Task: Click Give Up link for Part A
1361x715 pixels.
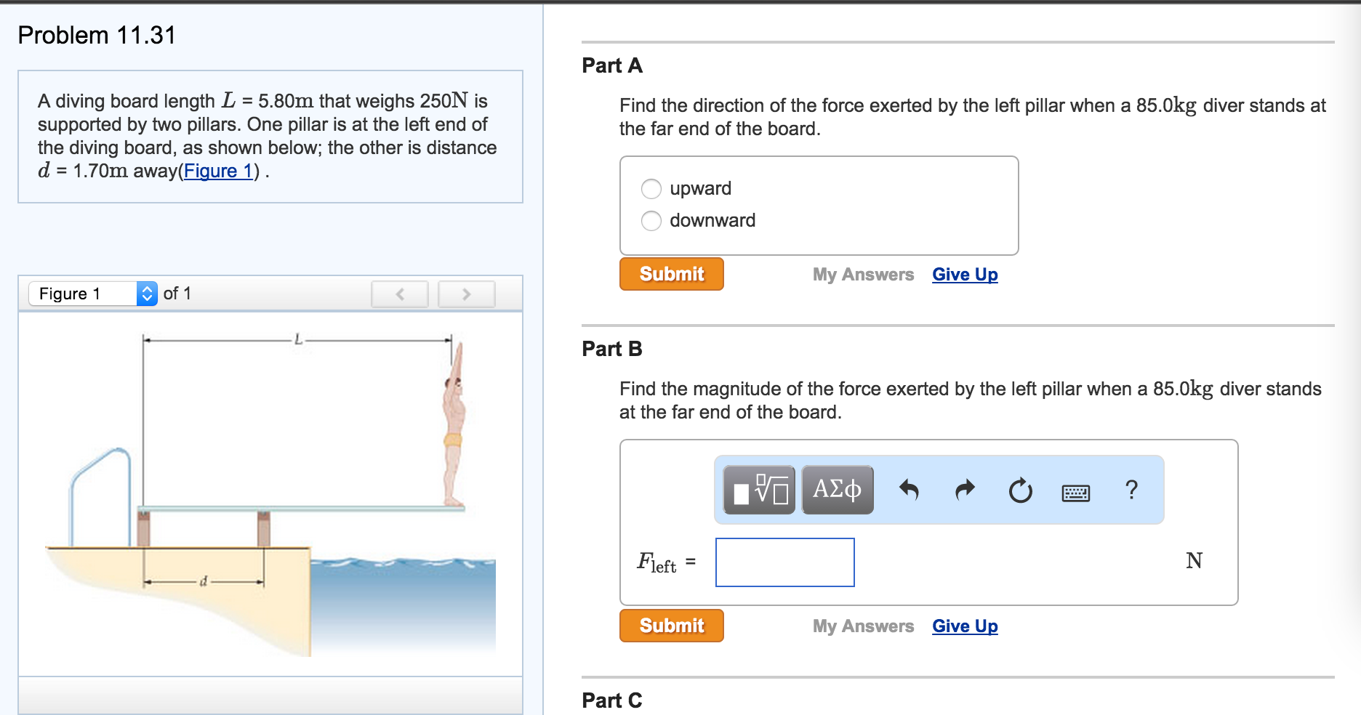Action: [965, 275]
